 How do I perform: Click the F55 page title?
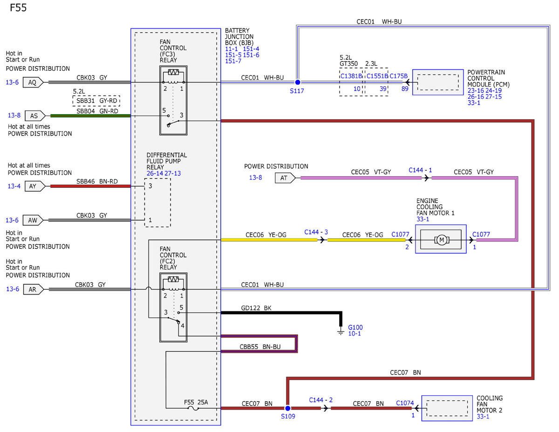[18, 8]
